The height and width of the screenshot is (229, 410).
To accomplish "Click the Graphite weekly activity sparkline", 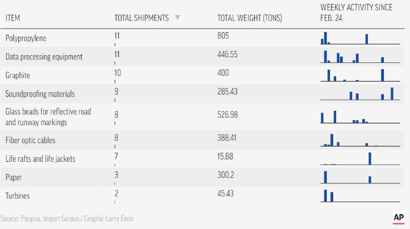I will tap(358, 75).
